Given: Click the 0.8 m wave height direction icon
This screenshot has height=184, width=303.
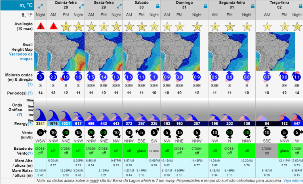Looking at the screenshot, I should click(x=247, y=76).
